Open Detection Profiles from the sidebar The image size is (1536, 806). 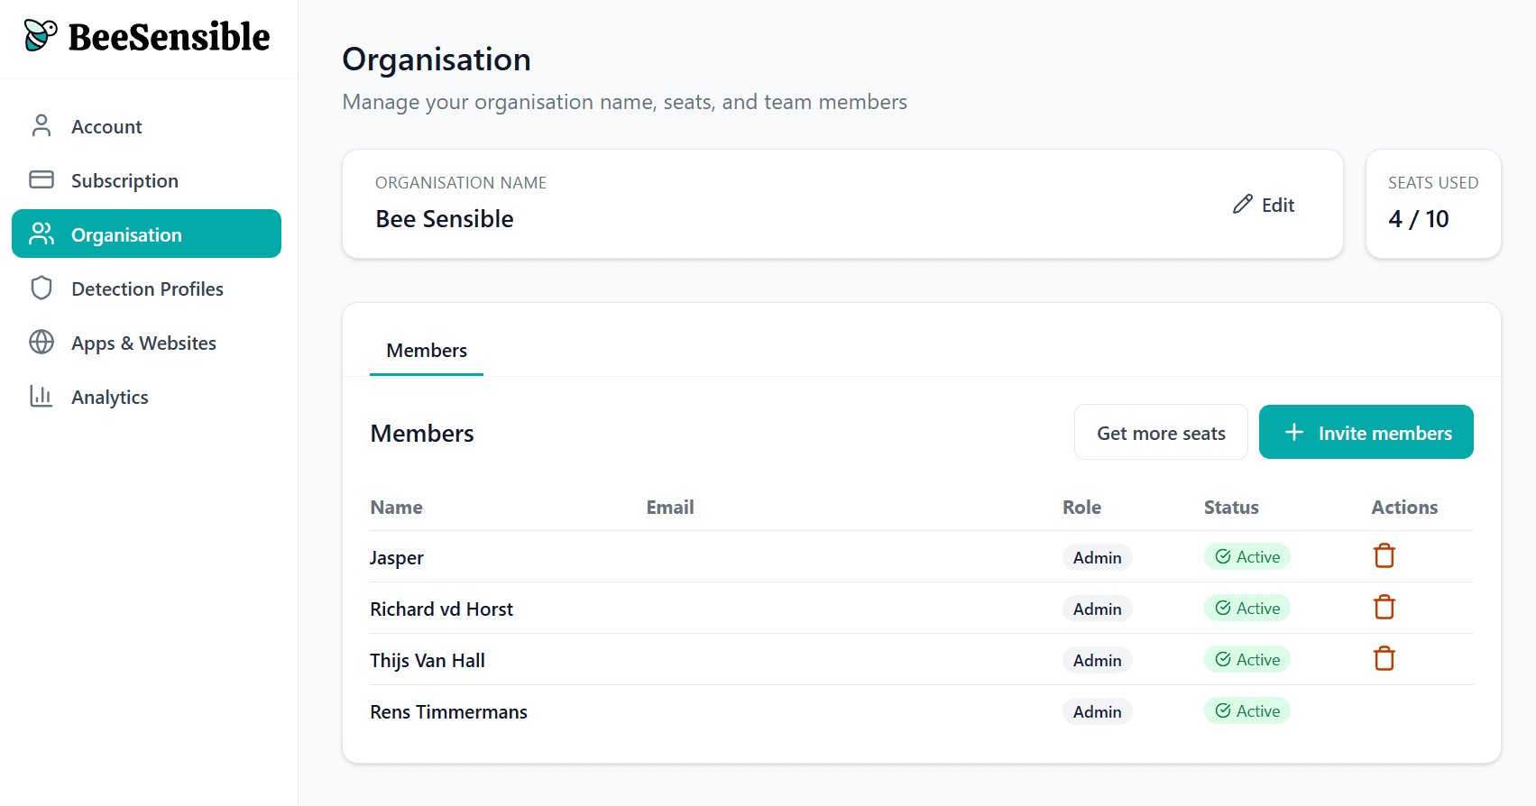click(x=147, y=289)
